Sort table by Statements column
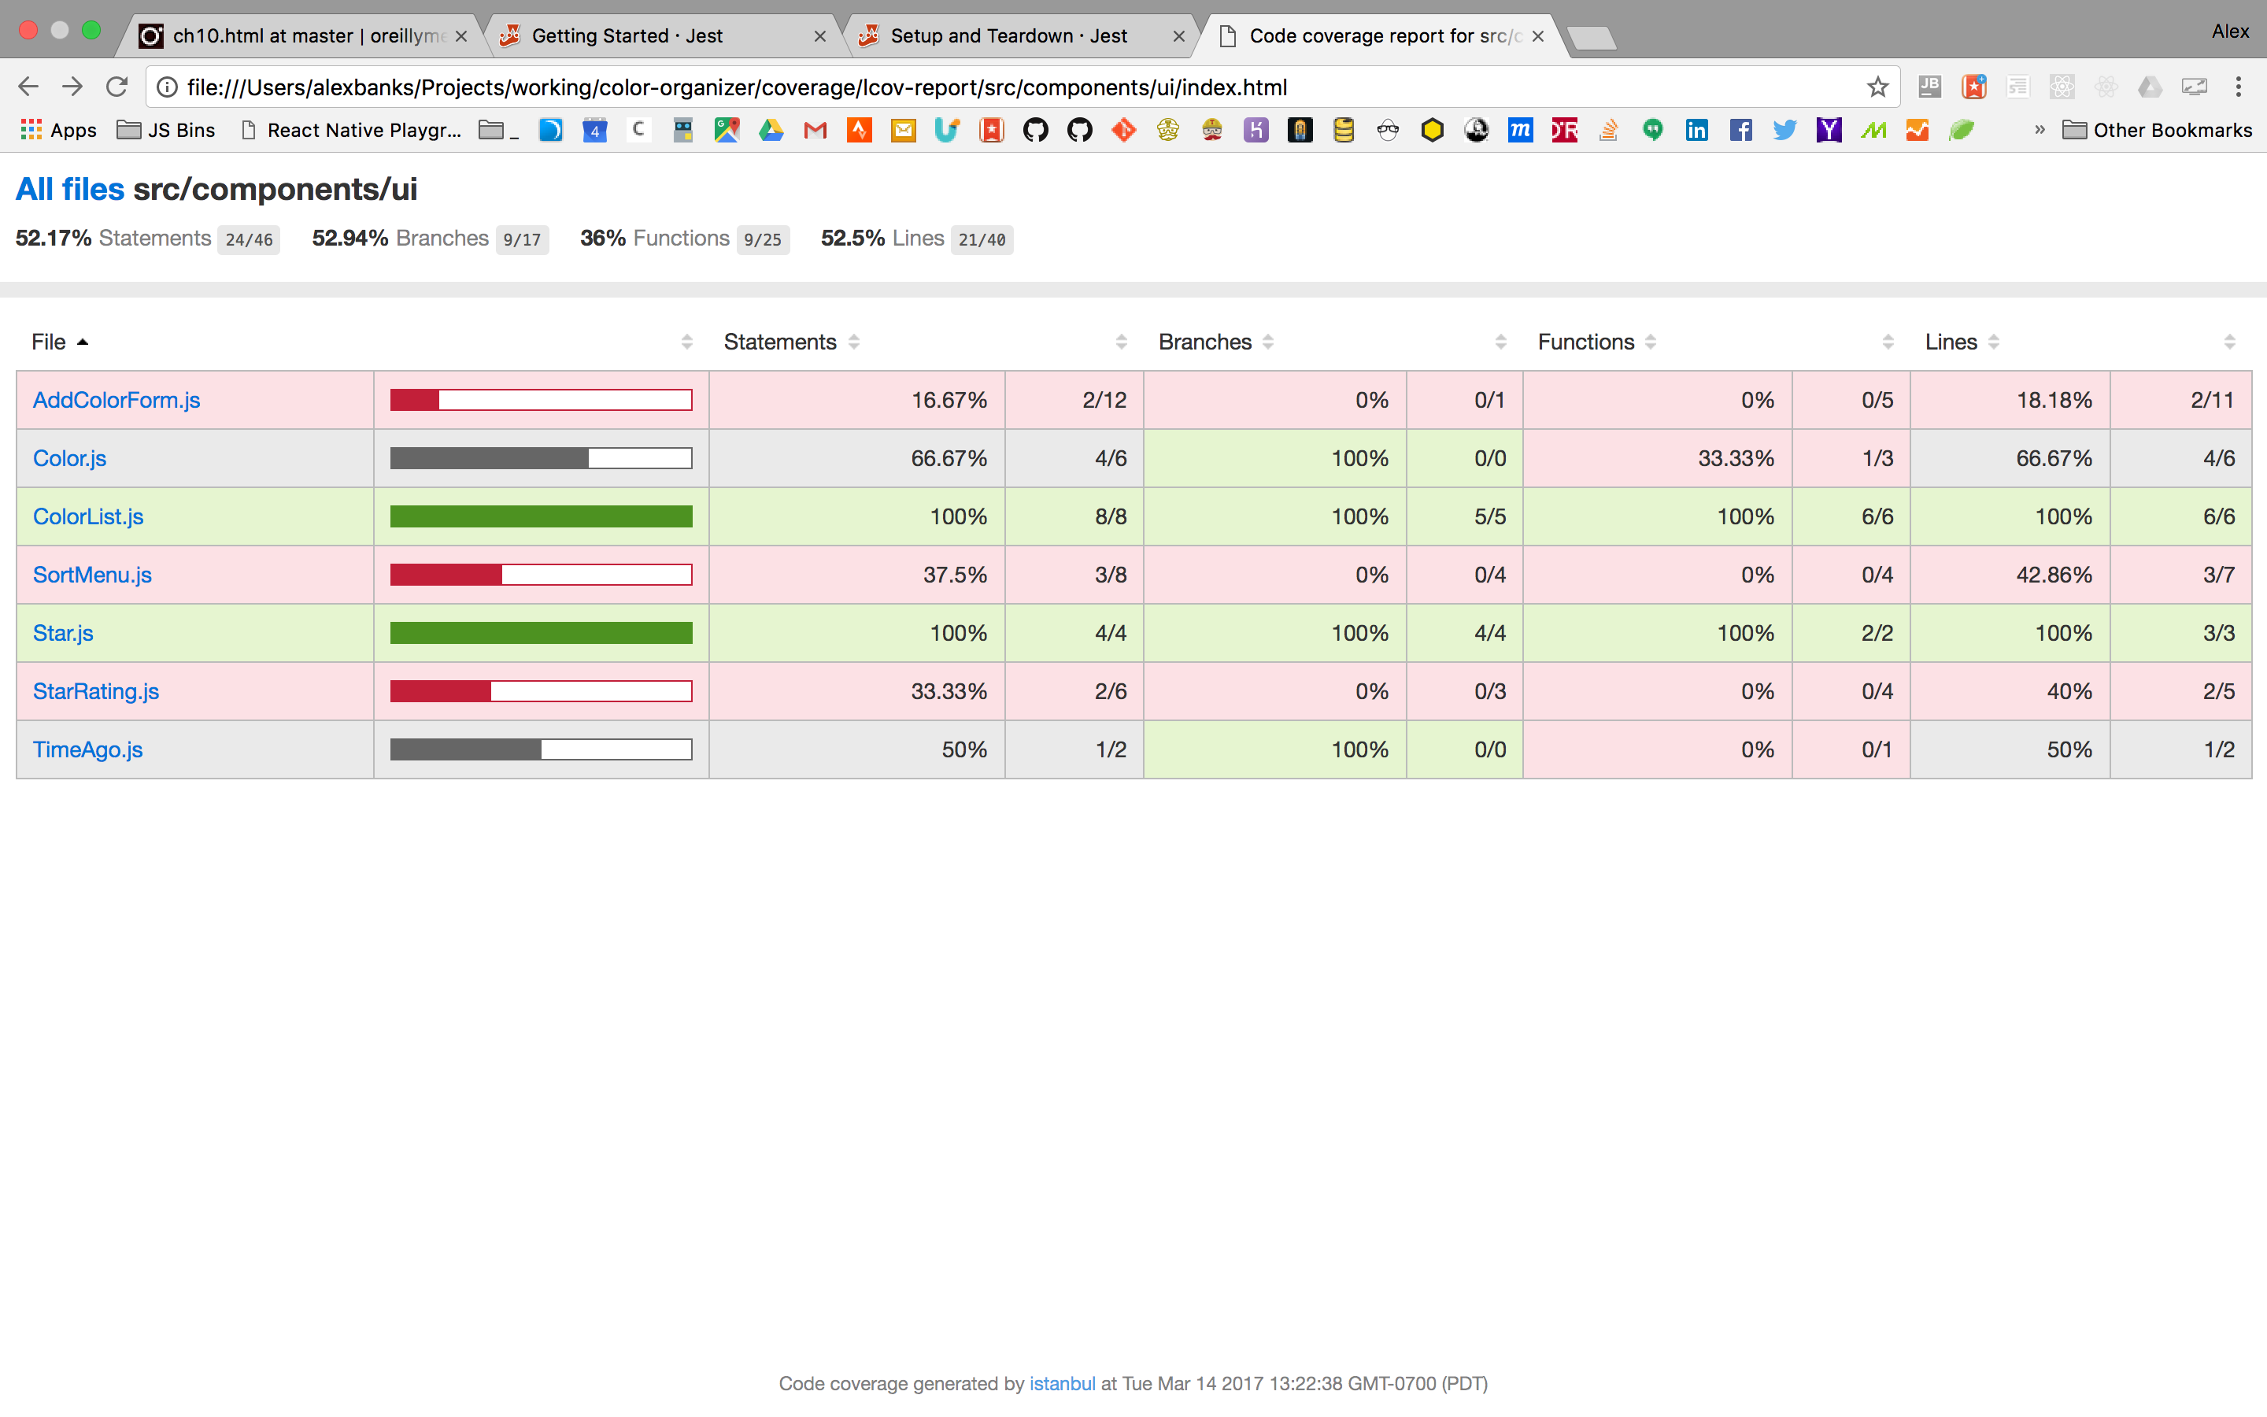 (779, 342)
